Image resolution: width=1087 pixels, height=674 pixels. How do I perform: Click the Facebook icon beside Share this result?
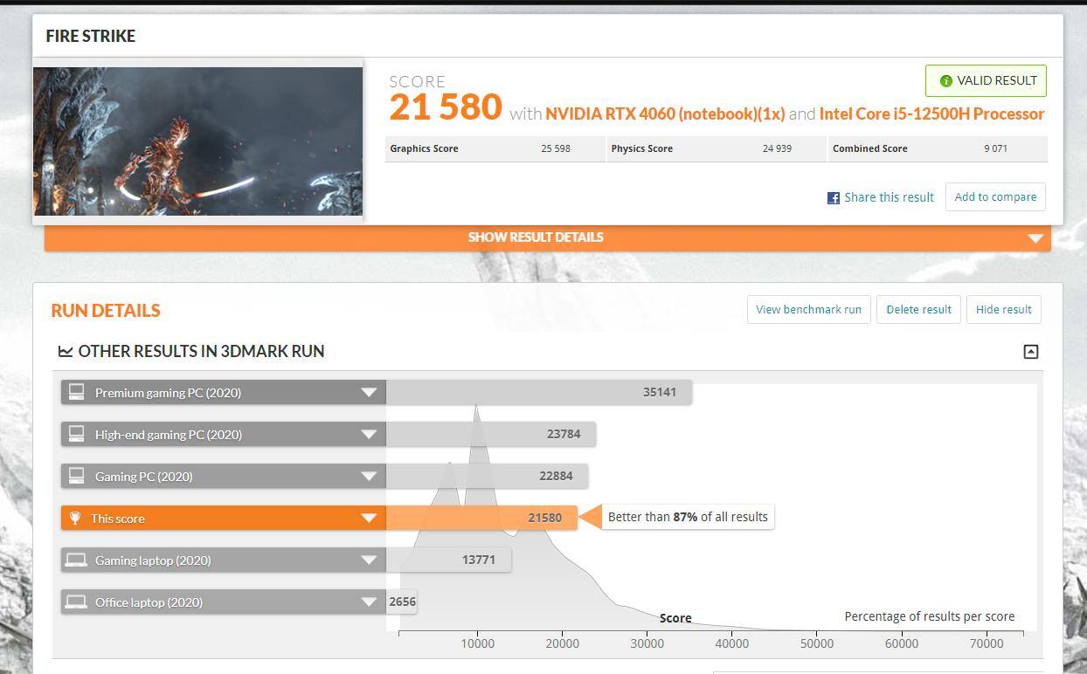(x=834, y=198)
